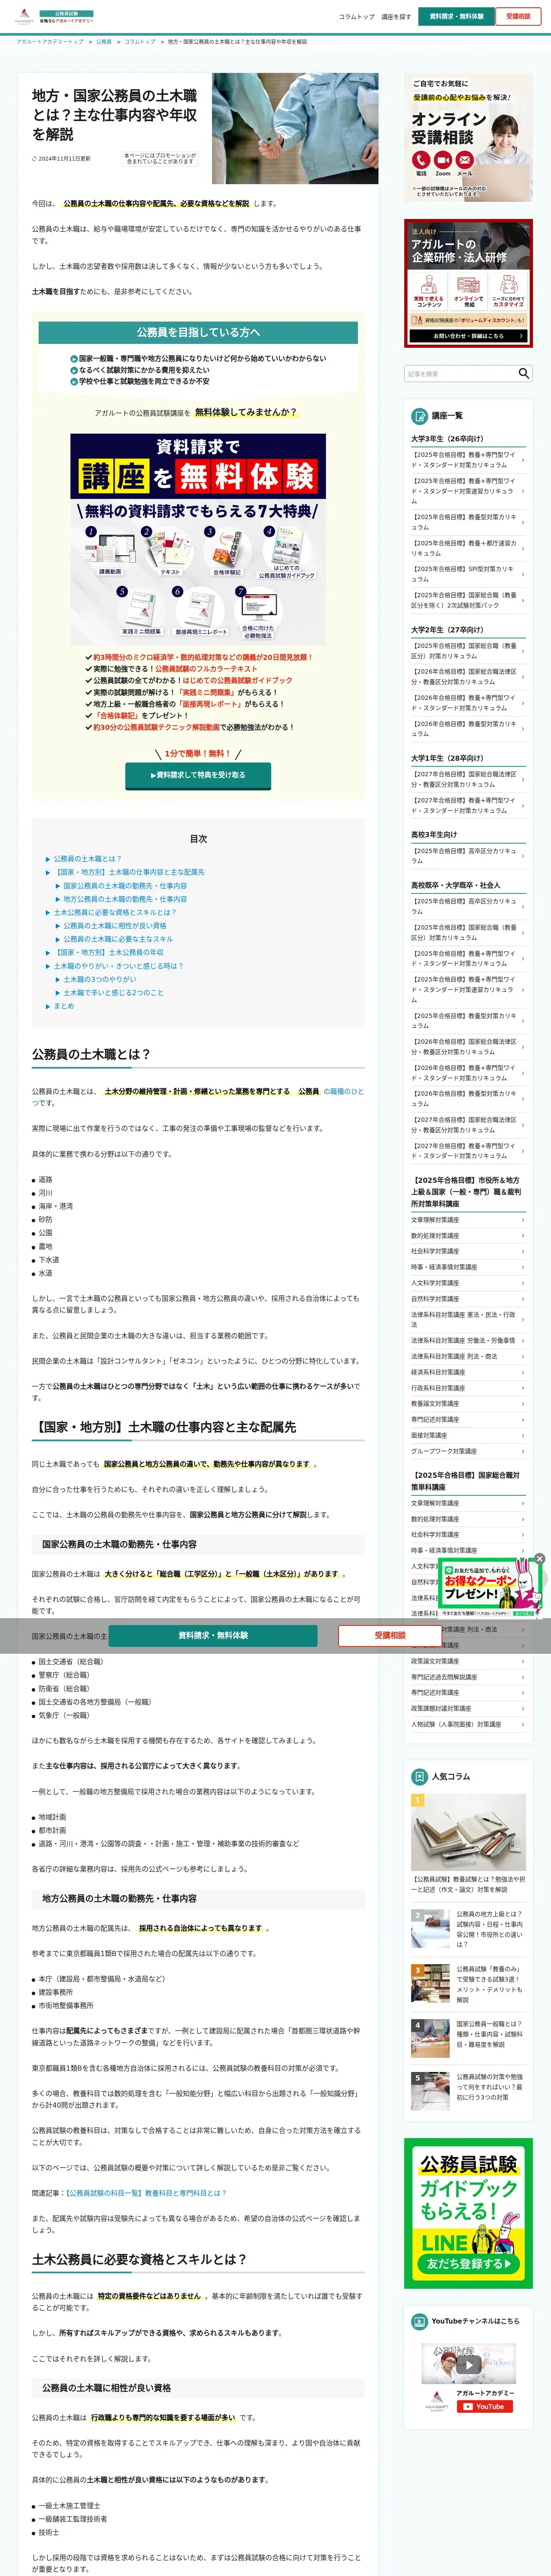This screenshot has width=551, height=2576.
Task: Expand chevron for 教養論文対策講座
Action: click(x=523, y=1404)
